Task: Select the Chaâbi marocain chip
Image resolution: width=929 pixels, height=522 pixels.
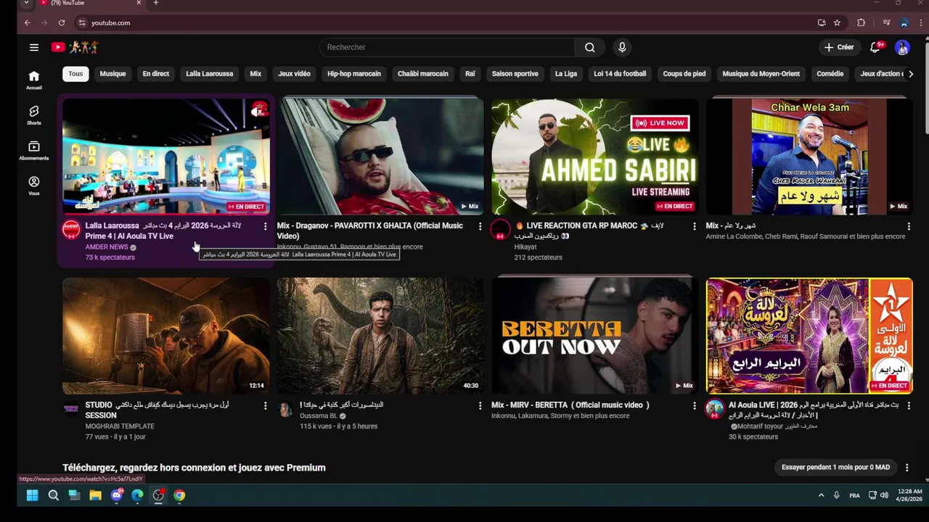Action: pyautogui.click(x=422, y=74)
